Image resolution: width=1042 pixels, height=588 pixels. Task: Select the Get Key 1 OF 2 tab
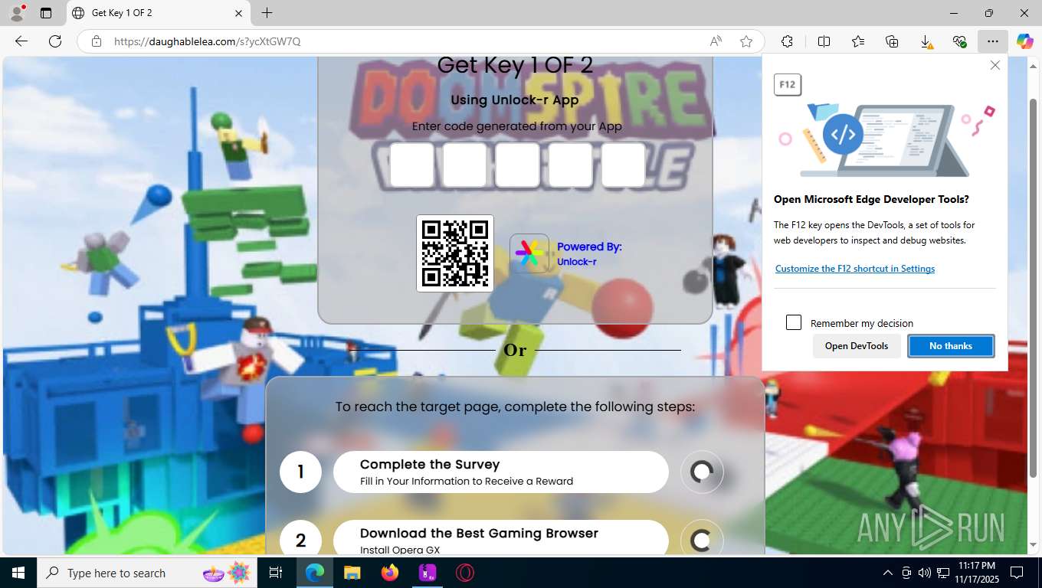[159, 13]
